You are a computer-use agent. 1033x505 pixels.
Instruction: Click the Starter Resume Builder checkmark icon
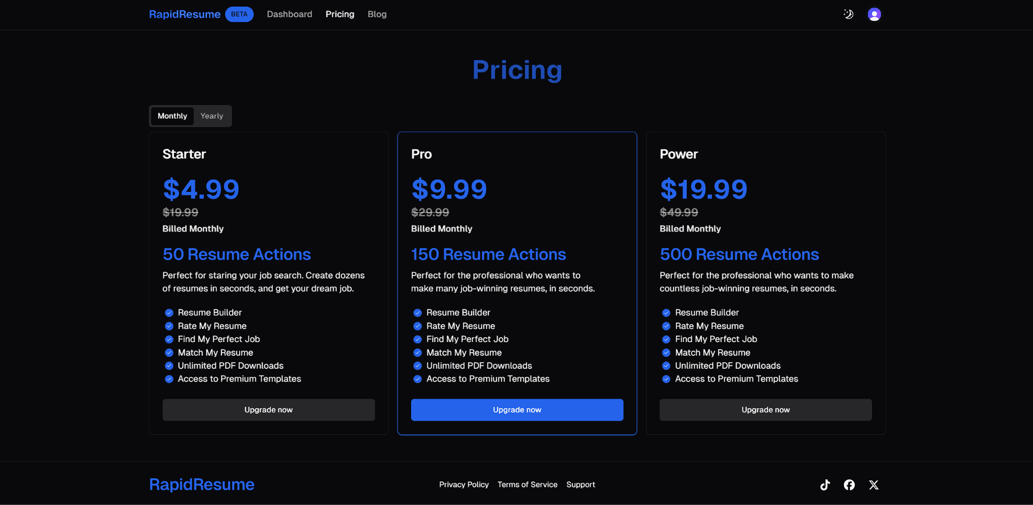coord(169,313)
